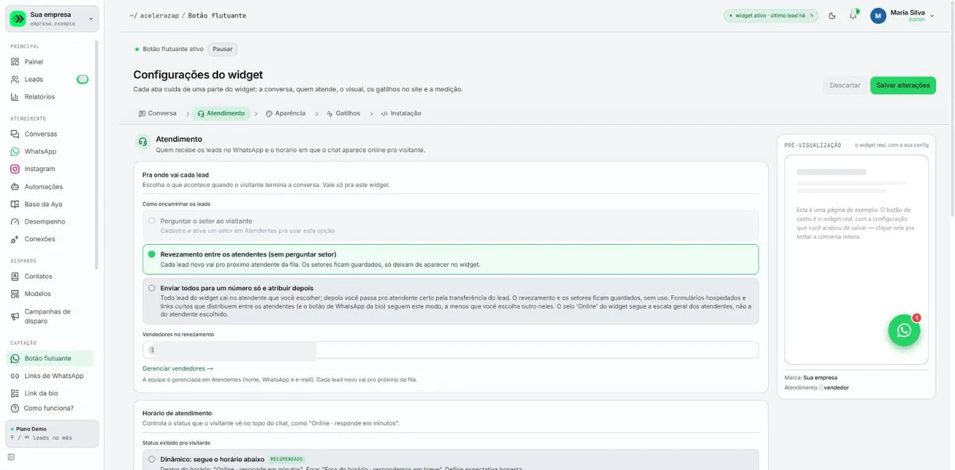Open the Painel dashboard icon

(15, 62)
